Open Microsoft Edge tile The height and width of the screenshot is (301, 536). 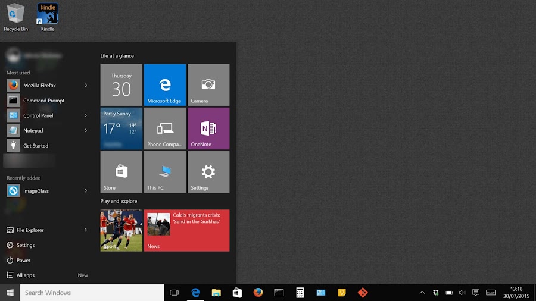point(165,85)
